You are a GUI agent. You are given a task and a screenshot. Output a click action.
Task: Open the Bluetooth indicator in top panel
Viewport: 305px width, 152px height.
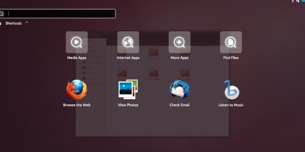click(293, 1)
